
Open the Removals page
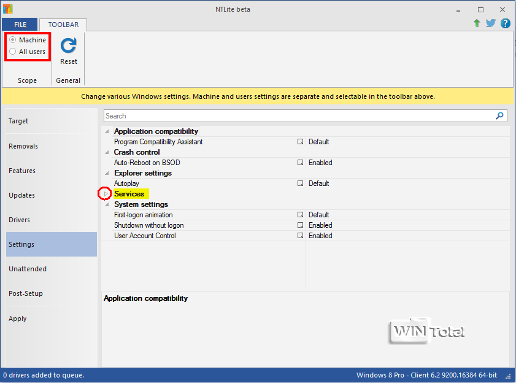(x=52, y=146)
